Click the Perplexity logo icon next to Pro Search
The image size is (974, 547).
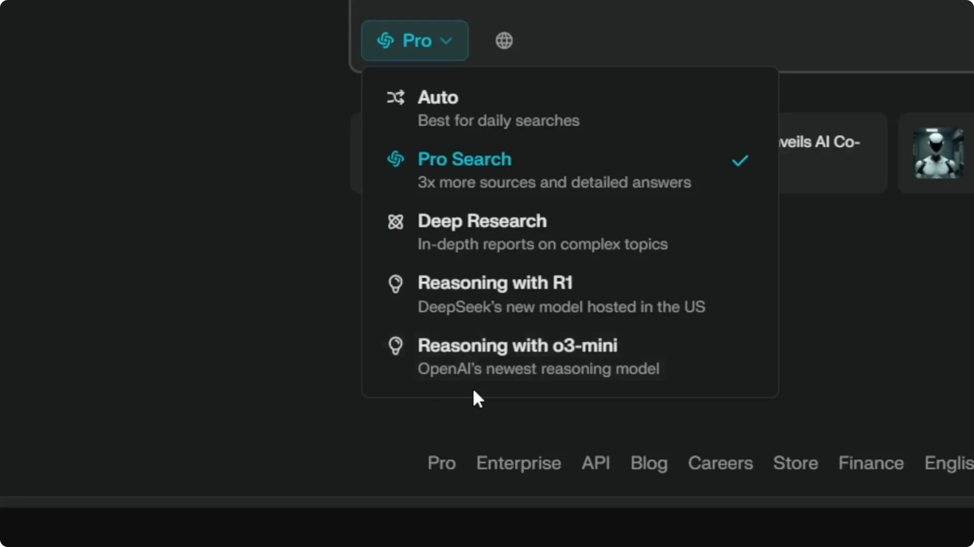point(396,159)
